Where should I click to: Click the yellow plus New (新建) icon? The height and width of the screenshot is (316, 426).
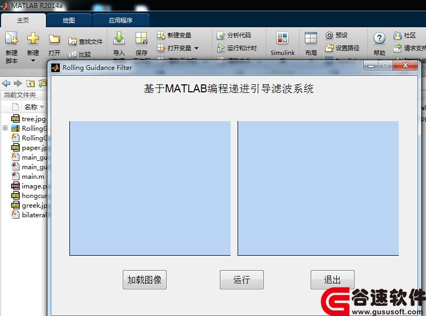point(33,38)
